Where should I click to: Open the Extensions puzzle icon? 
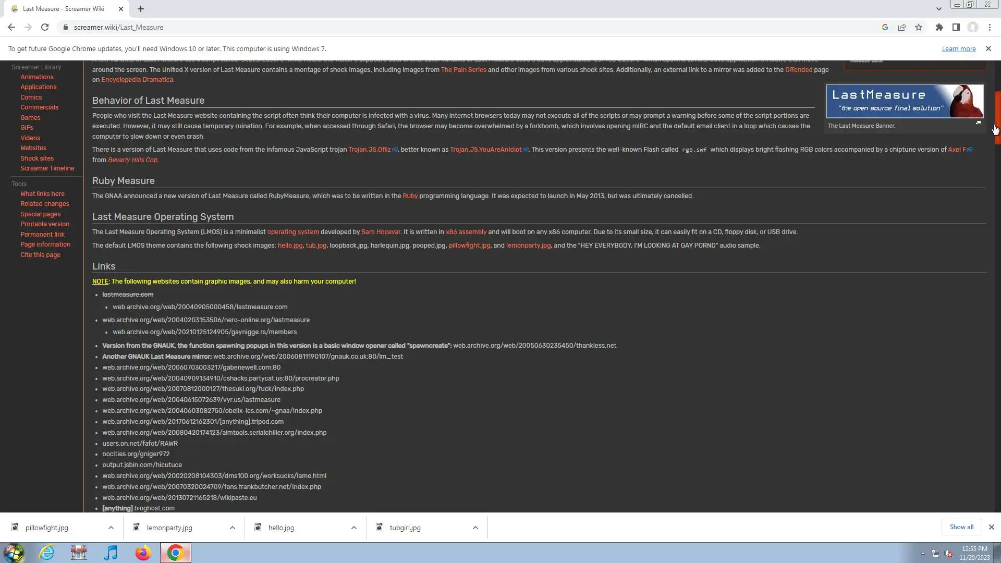pos(939,27)
